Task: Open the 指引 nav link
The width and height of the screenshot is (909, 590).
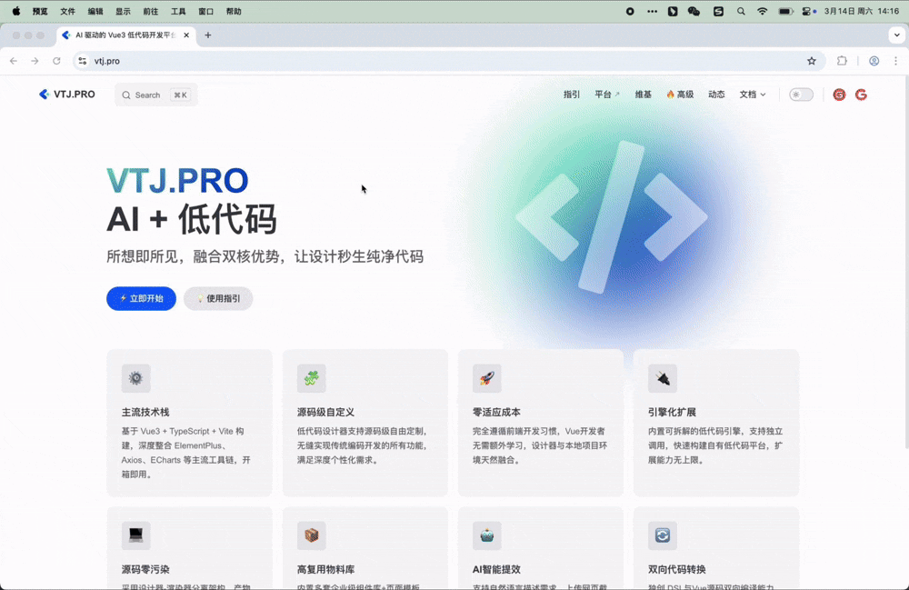Action: coord(572,95)
